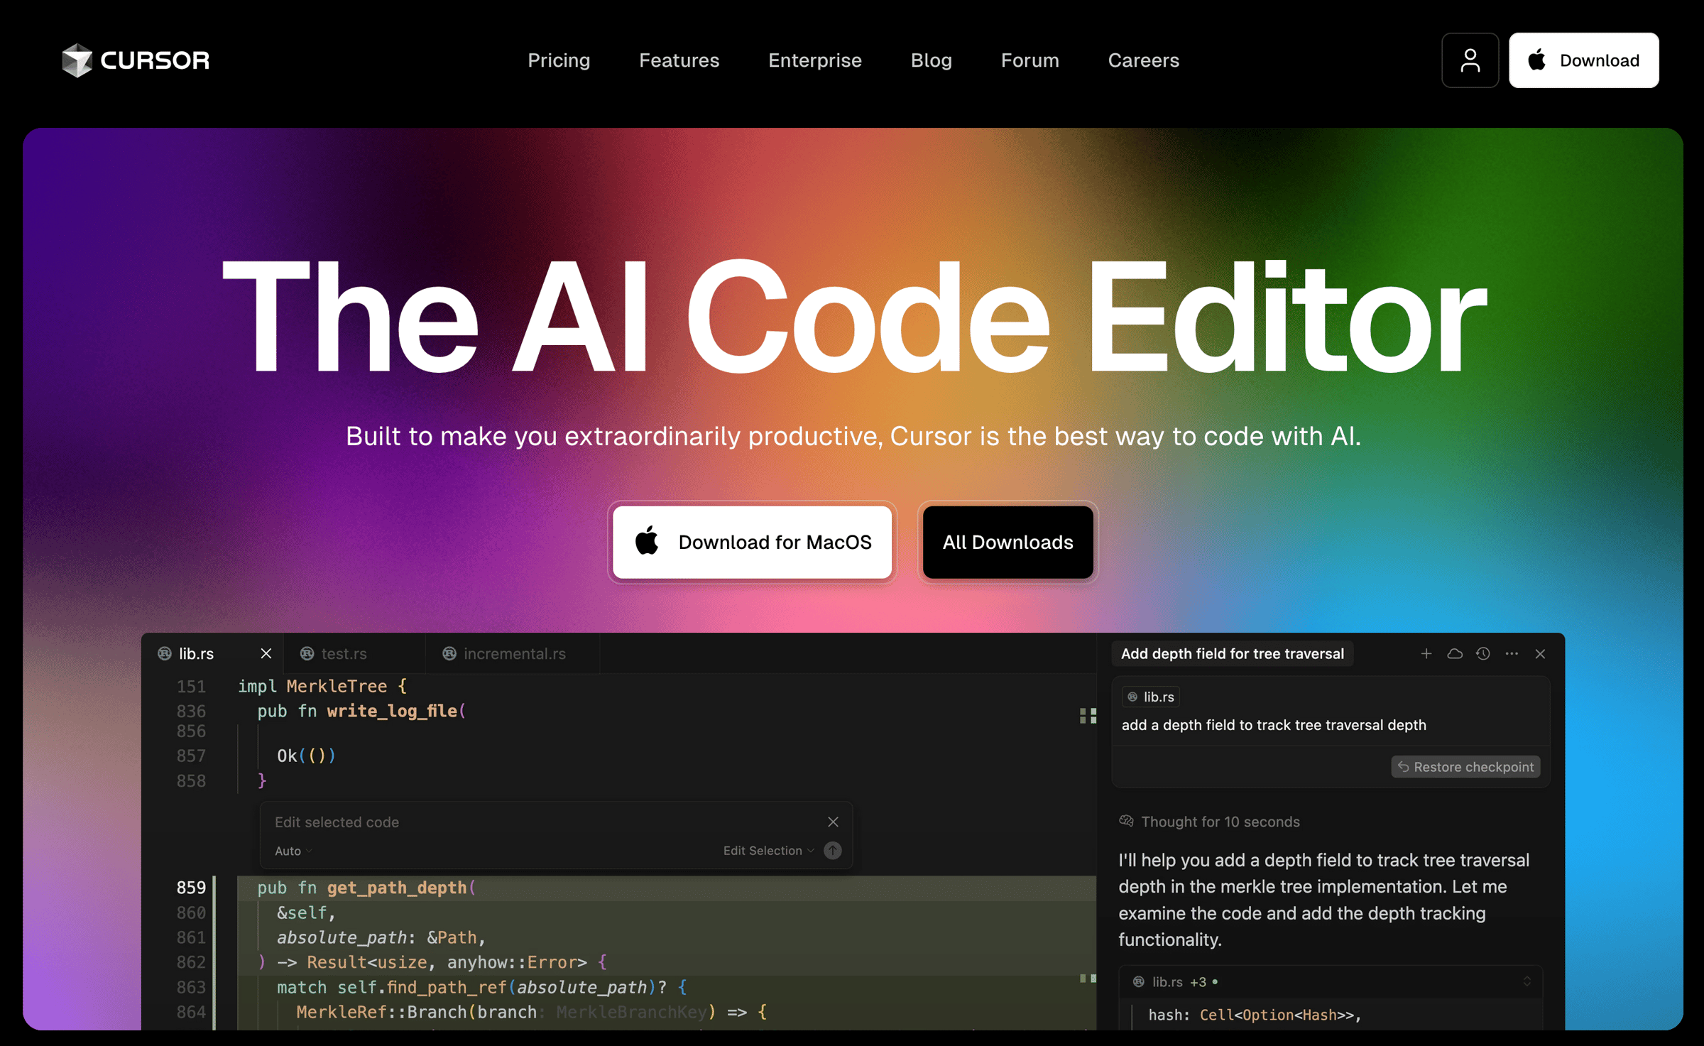
Task: Click the cloud icon in chat panel
Action: click(1455, 653)
